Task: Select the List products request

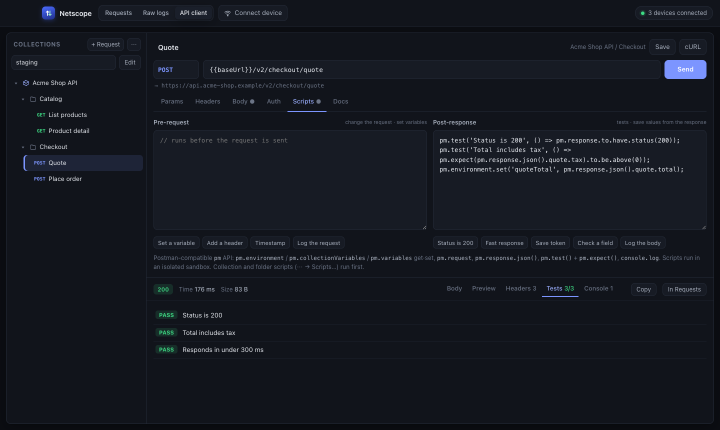Action: pos(83,115)
